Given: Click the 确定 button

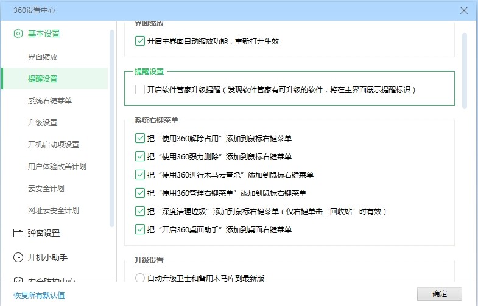Looking at the screenshot, I should [439, 293].
